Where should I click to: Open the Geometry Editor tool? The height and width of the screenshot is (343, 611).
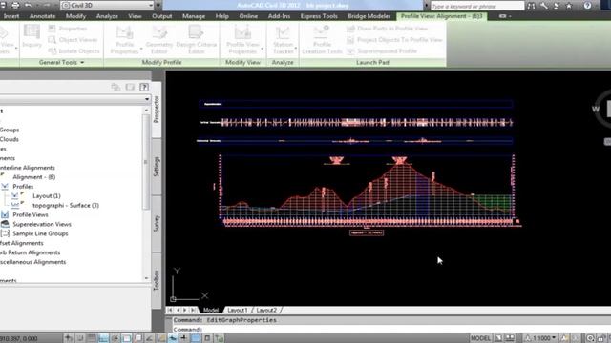(159, 39)
